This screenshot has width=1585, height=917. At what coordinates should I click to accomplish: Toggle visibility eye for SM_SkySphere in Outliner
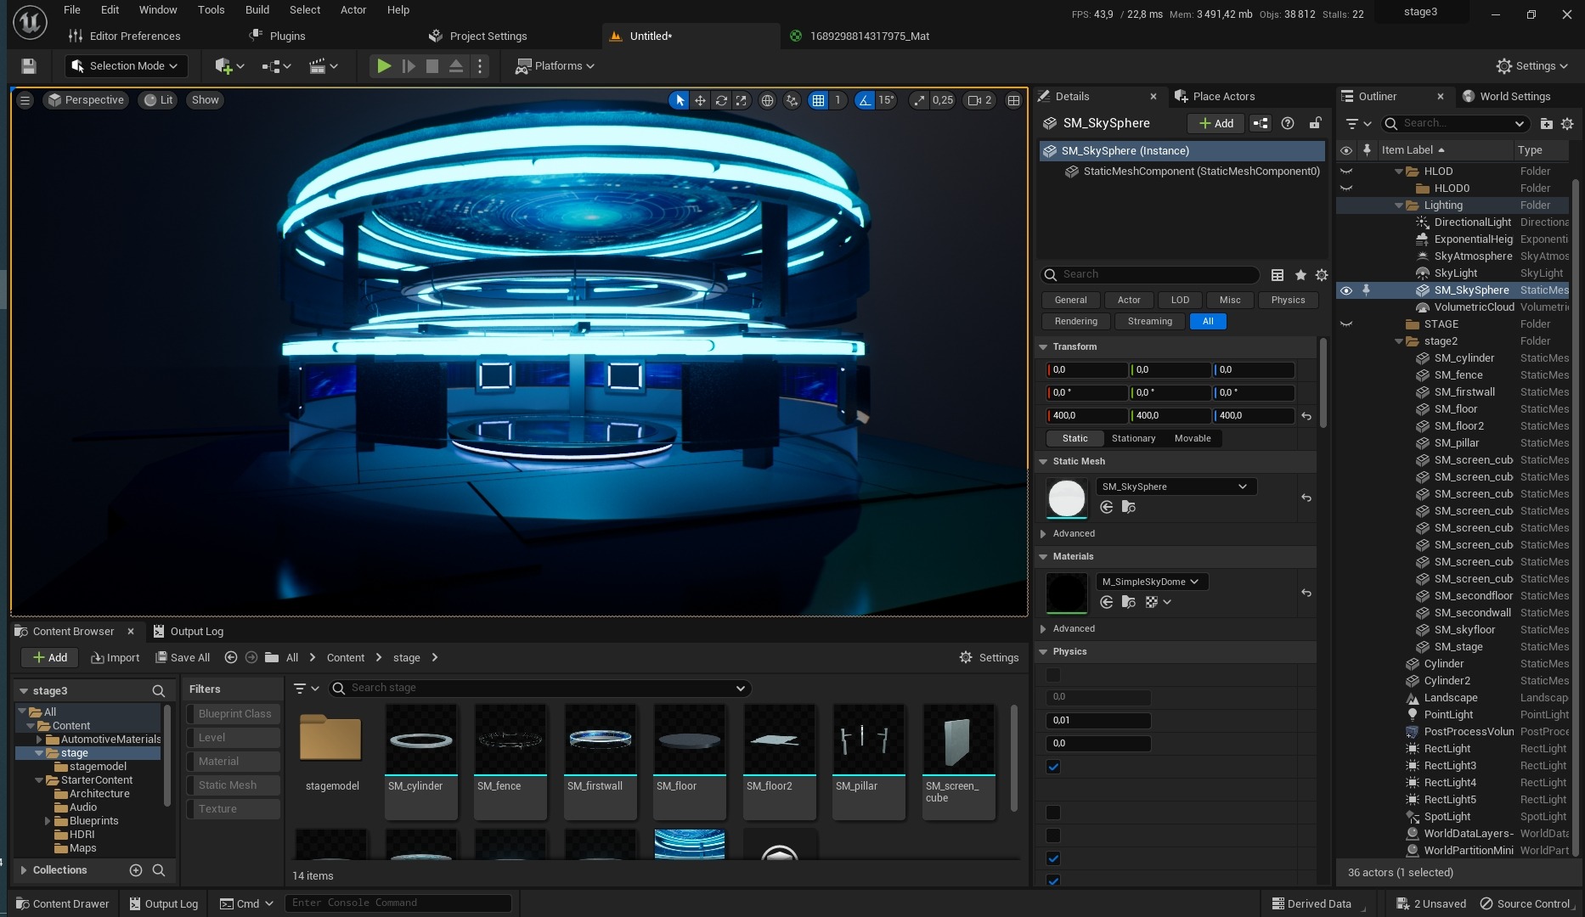coord(1346,290)
